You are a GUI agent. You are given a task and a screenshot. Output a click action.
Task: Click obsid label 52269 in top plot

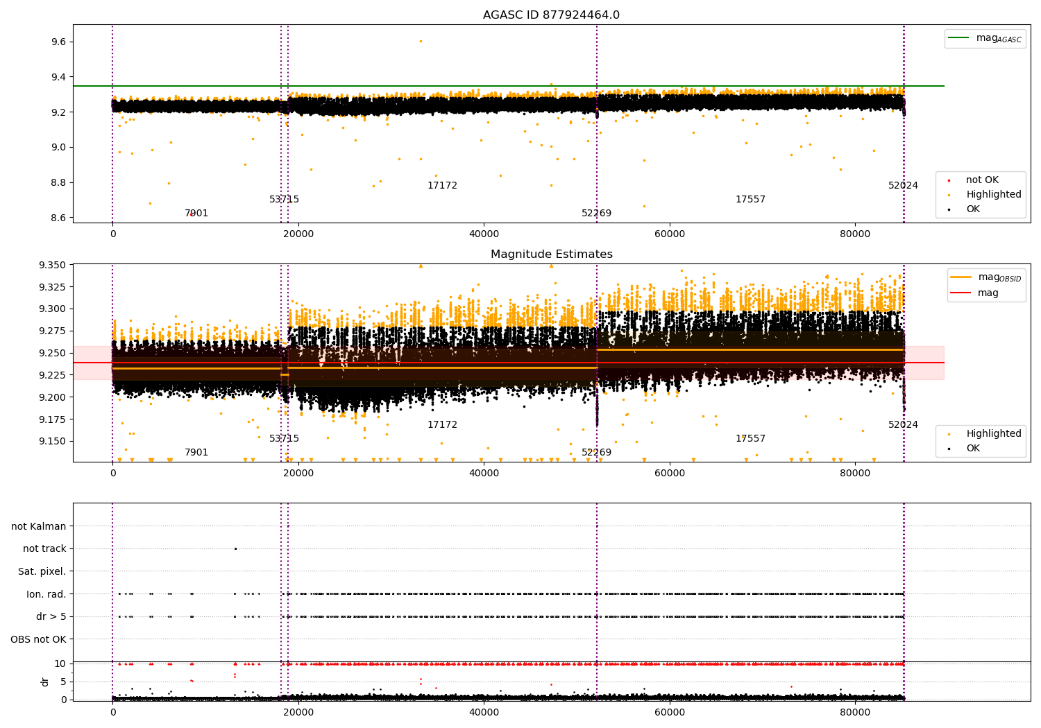pyautogui.click(x=597, y=214)
